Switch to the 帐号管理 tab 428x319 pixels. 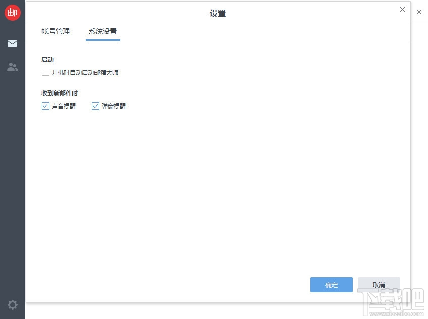click(56, 31)
